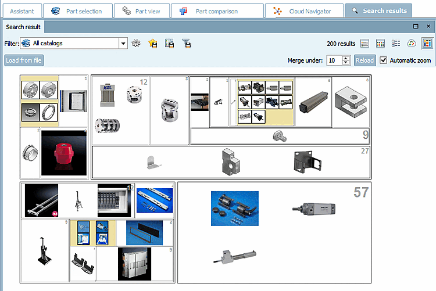
Task: Select the cloud color view icon
Action: click(411, 44)
